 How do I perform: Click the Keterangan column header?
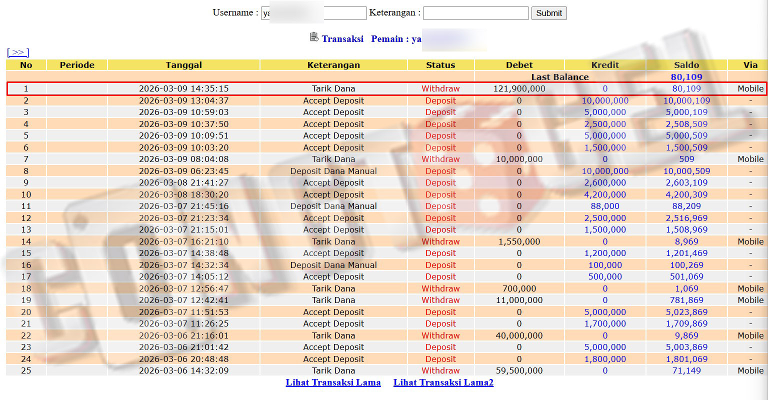coord(333,65)
